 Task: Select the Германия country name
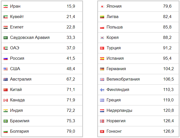116,69
